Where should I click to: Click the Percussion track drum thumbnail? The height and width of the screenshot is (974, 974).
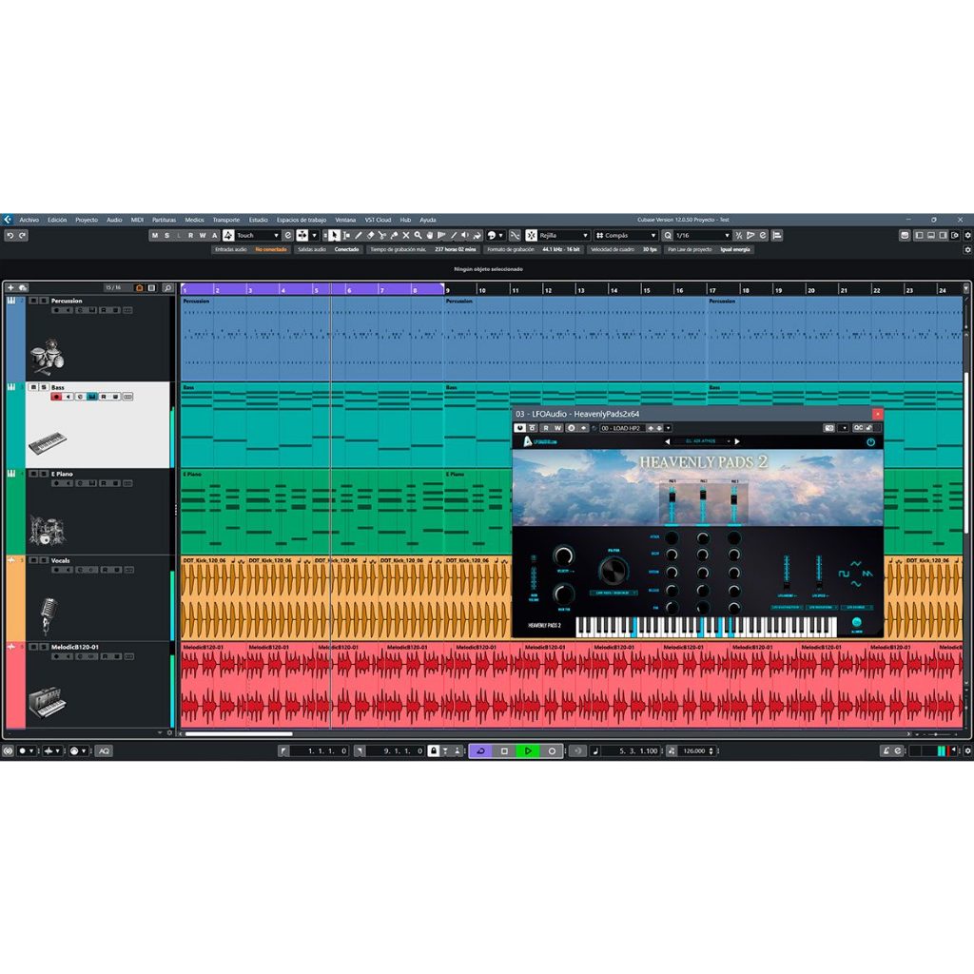point(47,357)
